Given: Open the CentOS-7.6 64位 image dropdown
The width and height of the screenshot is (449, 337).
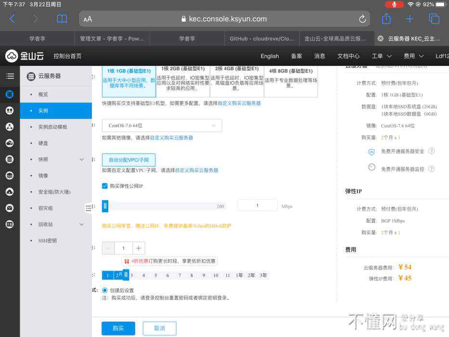Looking at the screenshot, I should tap(162, 126).
